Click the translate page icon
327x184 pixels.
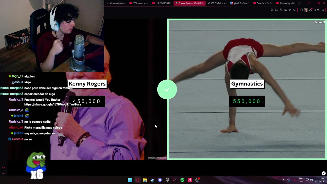(285, 10)
